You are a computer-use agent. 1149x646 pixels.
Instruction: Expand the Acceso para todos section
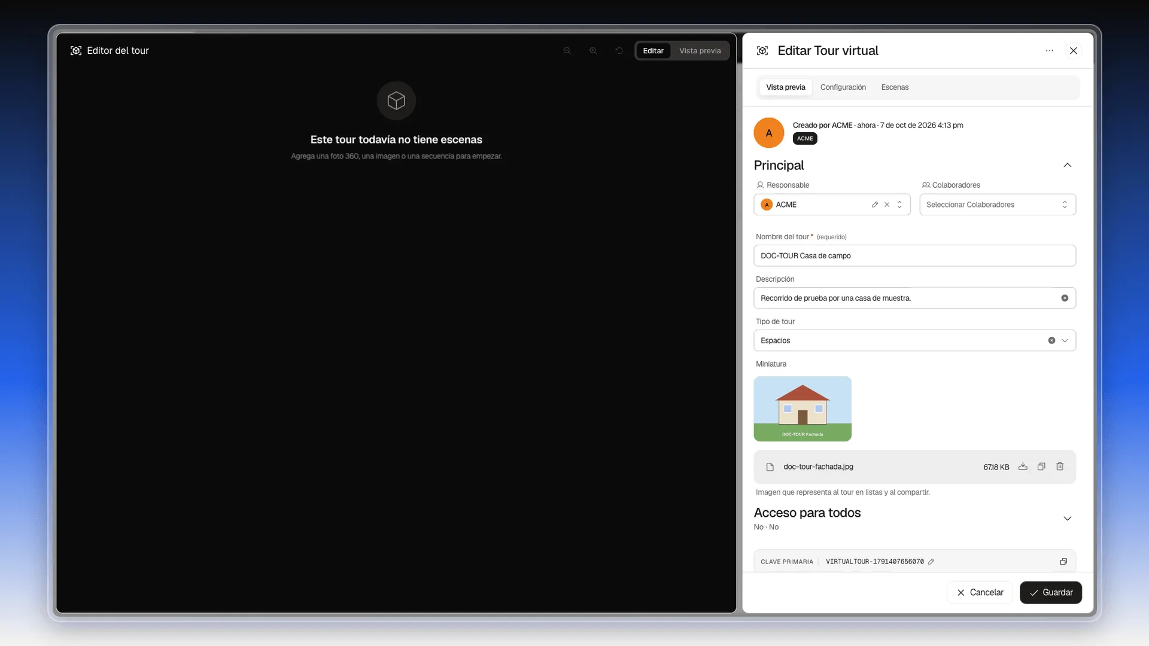pos(1067,519)
